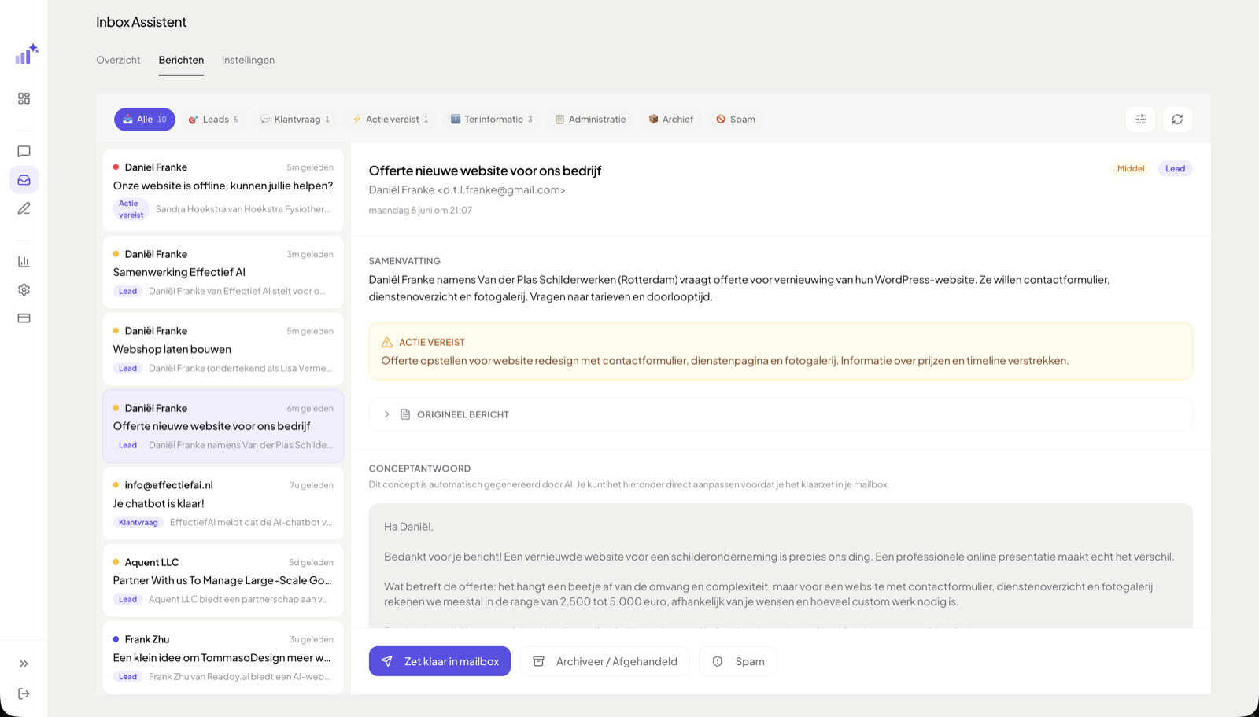Image resolution: width=1259 pixels, height=717 pixels.
Task: Click the logout icon at sidebar bottom
Action: tap(24, 693)
